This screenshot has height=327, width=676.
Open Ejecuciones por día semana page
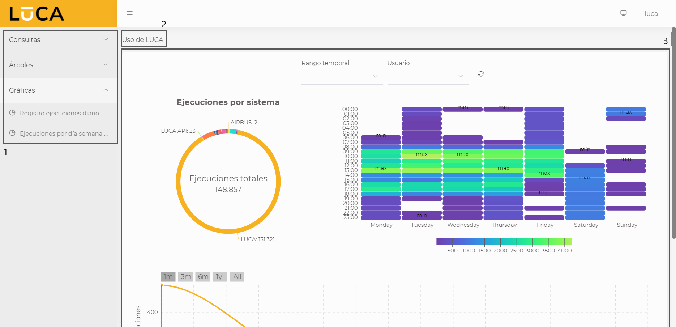click(64, 133)
